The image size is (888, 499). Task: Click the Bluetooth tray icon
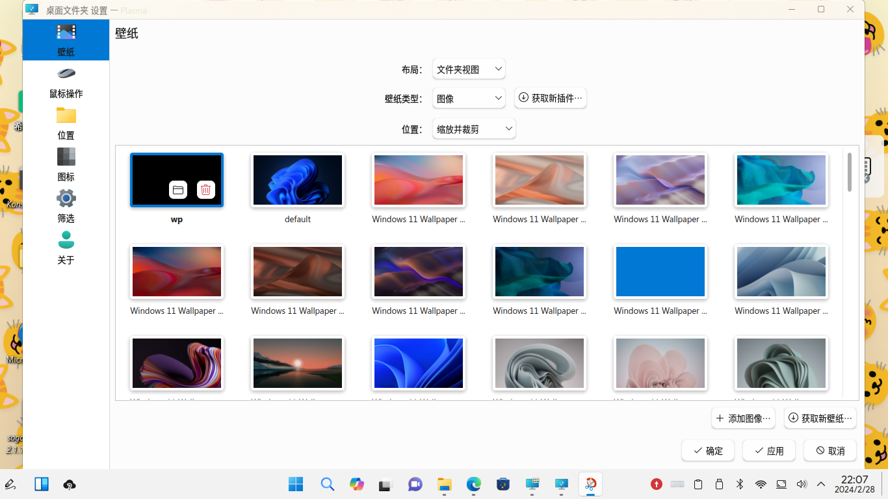(740, 484)
